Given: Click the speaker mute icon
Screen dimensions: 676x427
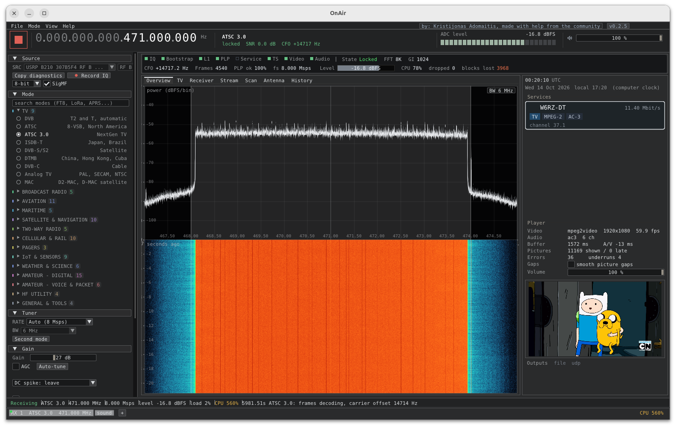Looking at the screenshot, I should (570, 38).
